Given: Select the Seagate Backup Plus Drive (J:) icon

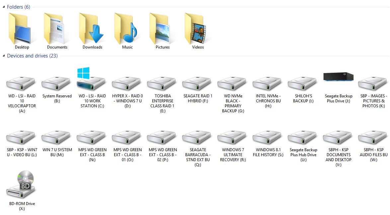Looking at the screenshot, I should point(339,77).
